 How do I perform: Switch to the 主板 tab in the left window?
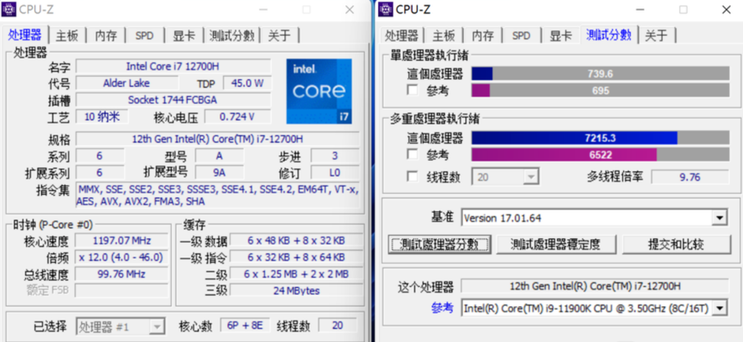coord(66,35)
